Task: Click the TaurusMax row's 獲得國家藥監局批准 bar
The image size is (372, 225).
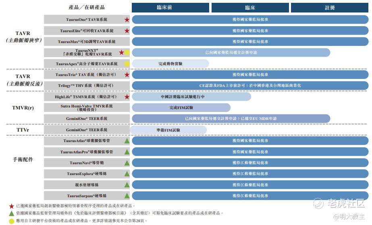Action: [250, 41]
